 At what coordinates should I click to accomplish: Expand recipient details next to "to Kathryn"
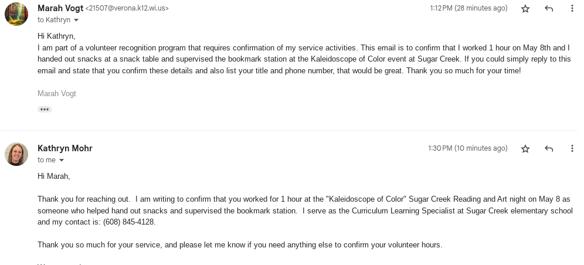pyautogui.click(x=76, y=21)
